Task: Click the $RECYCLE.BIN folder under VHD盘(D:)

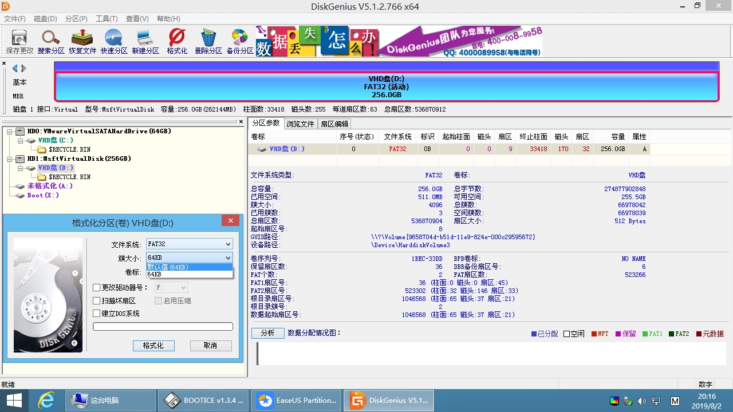Action: [x=64, y=177]
